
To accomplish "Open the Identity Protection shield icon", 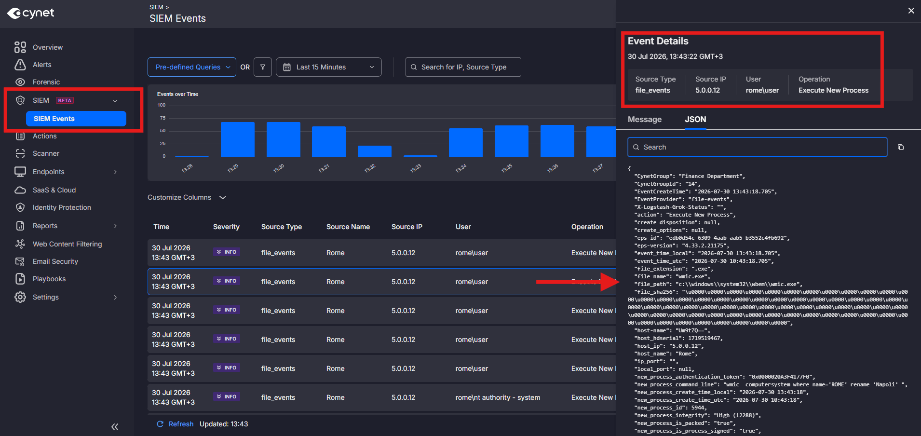I will tap(20, 207).
